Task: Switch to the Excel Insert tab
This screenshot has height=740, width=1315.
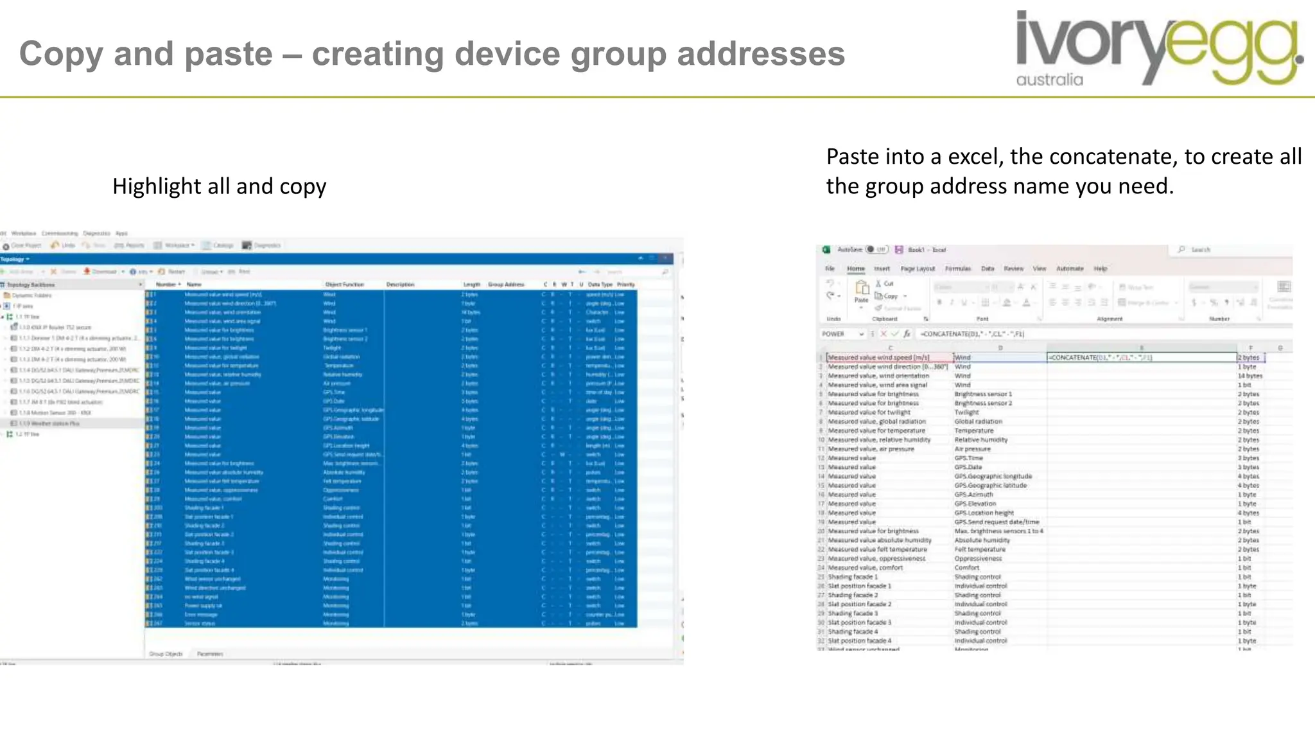Action: pos(882,269)
